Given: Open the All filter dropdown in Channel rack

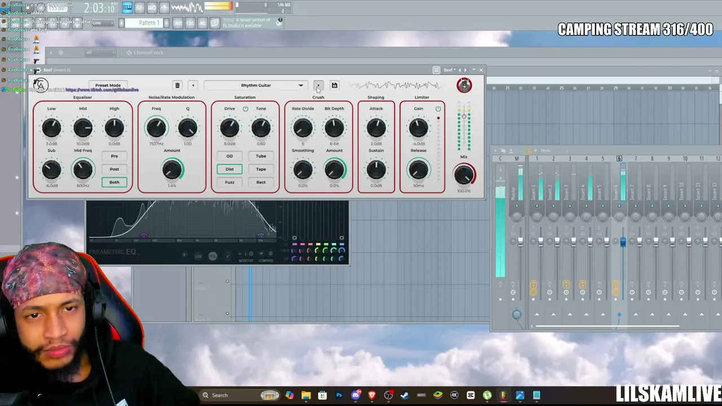Looking at the screenshot, I should tap(99, 52).
